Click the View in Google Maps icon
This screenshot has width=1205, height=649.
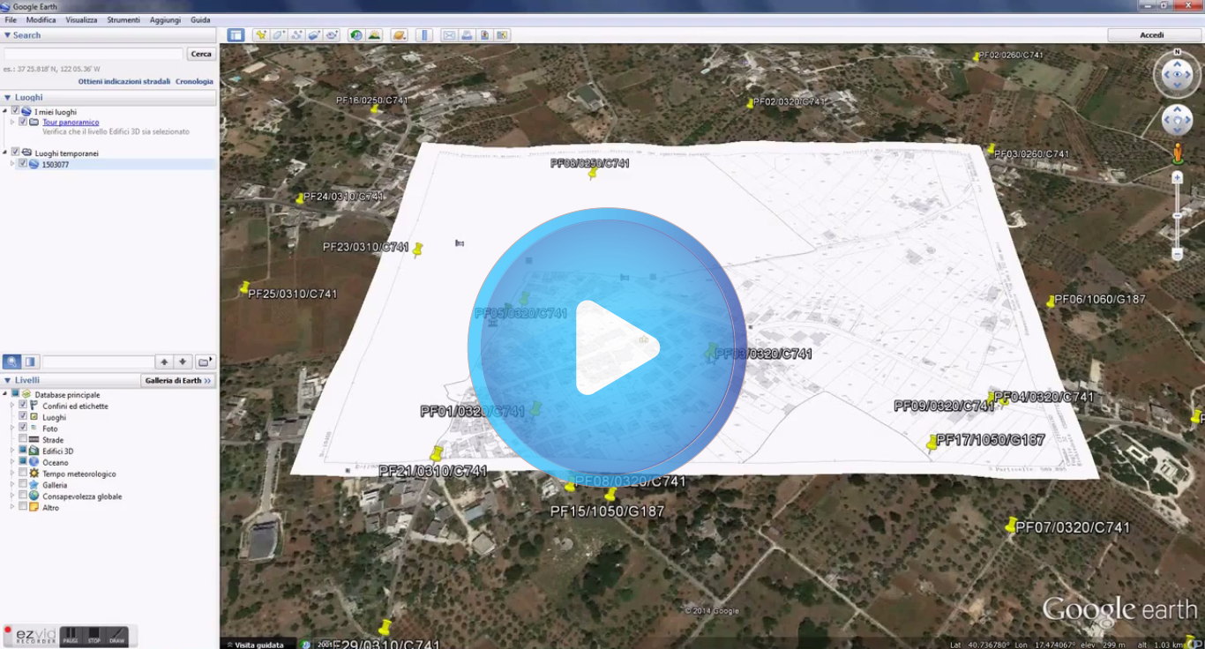[502, 35]
